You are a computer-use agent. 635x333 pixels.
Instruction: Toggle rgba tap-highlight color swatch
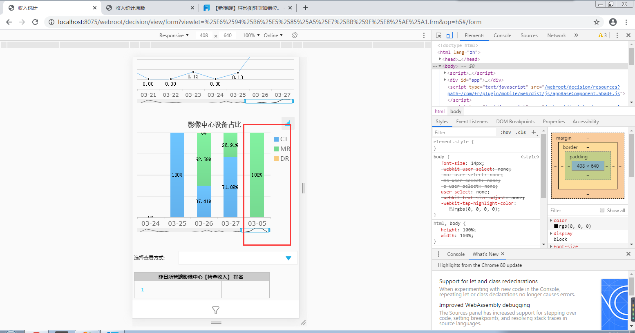[x=452, y=209]
